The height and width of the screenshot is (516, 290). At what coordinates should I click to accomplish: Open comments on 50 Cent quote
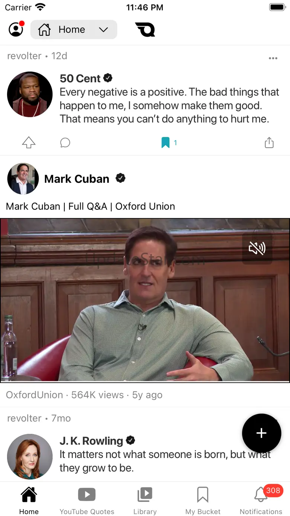[65, 142]
